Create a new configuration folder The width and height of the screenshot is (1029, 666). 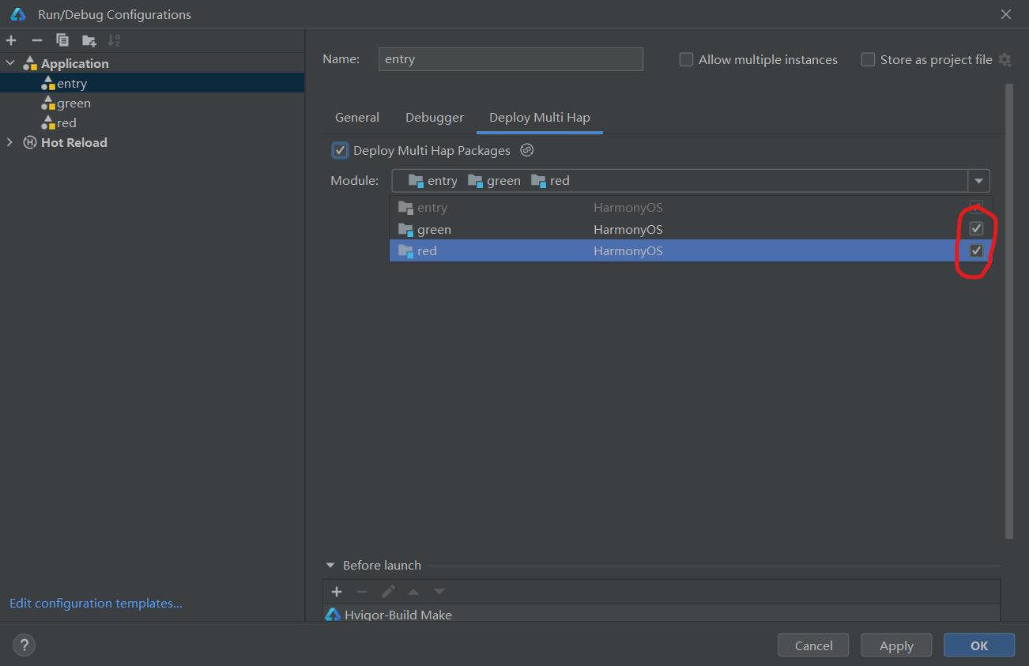point(89,40)
